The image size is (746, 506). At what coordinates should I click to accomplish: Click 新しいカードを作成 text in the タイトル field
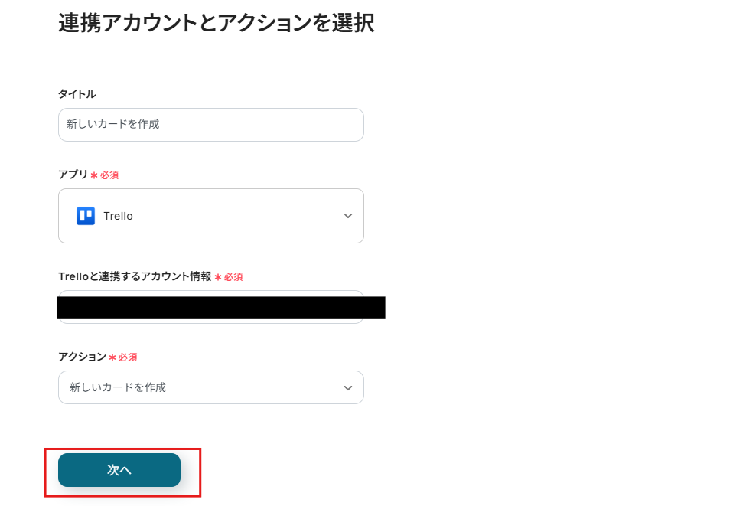click(x=113, y=124)
